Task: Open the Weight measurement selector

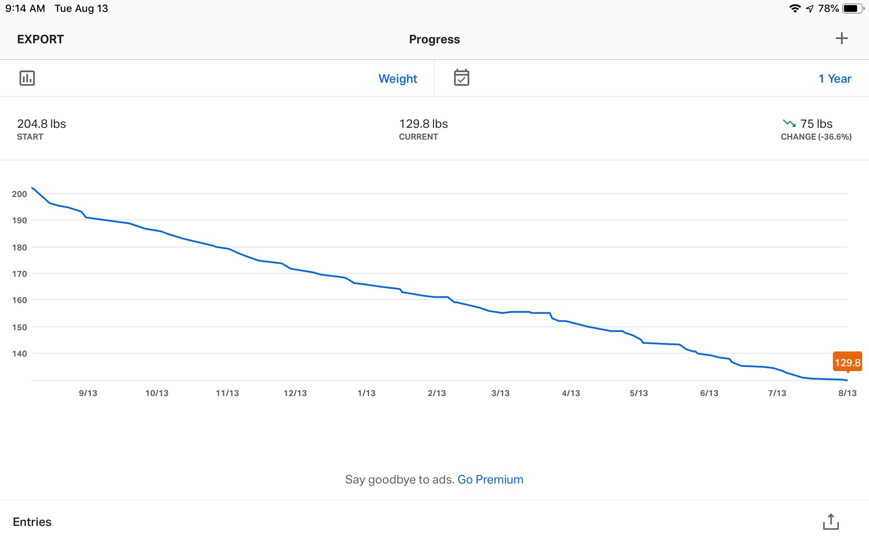Action: pyautogui.click(x=398, y=79)
